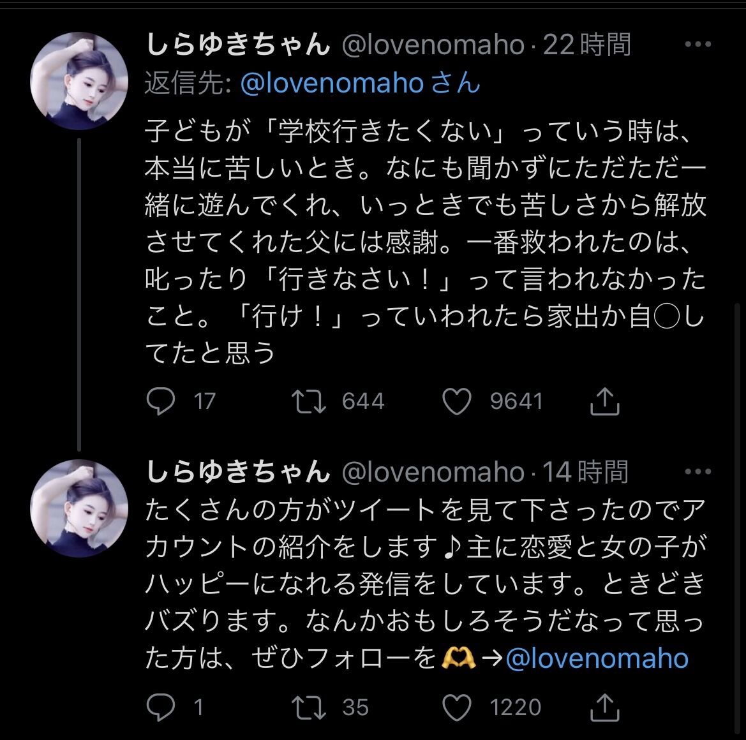This screenshot has height=740, width=746.
Task: Like the tweet with 9641 likes
Action: point(457,401)
